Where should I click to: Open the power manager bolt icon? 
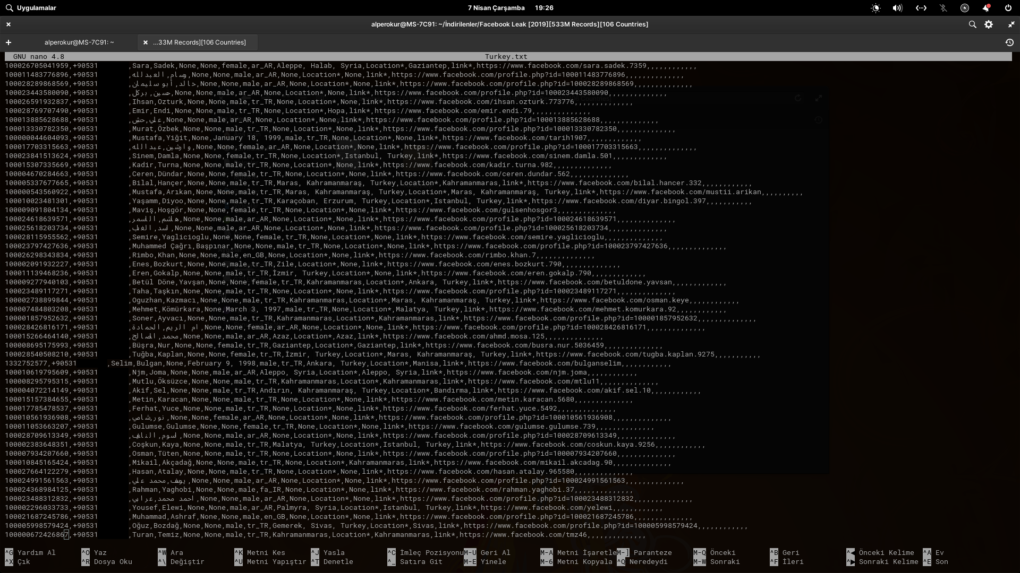pyautogui.click(x=965, y=8)
